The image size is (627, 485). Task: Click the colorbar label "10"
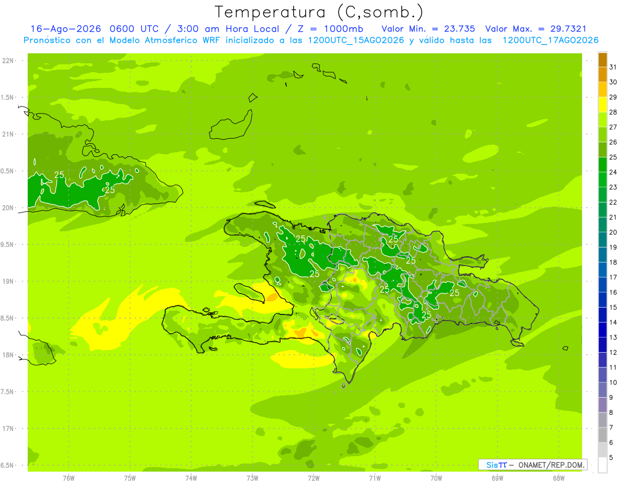(613, 382)
